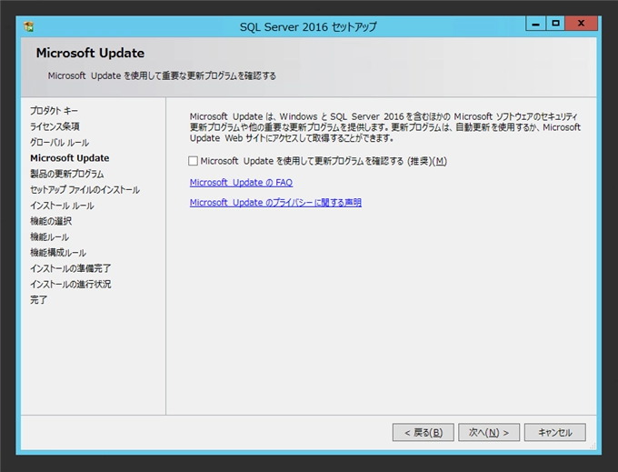The height and width of the screenshot is (472, 618).
Task: Select インストールの準備完了 step in sidebar
Action: 71,268
